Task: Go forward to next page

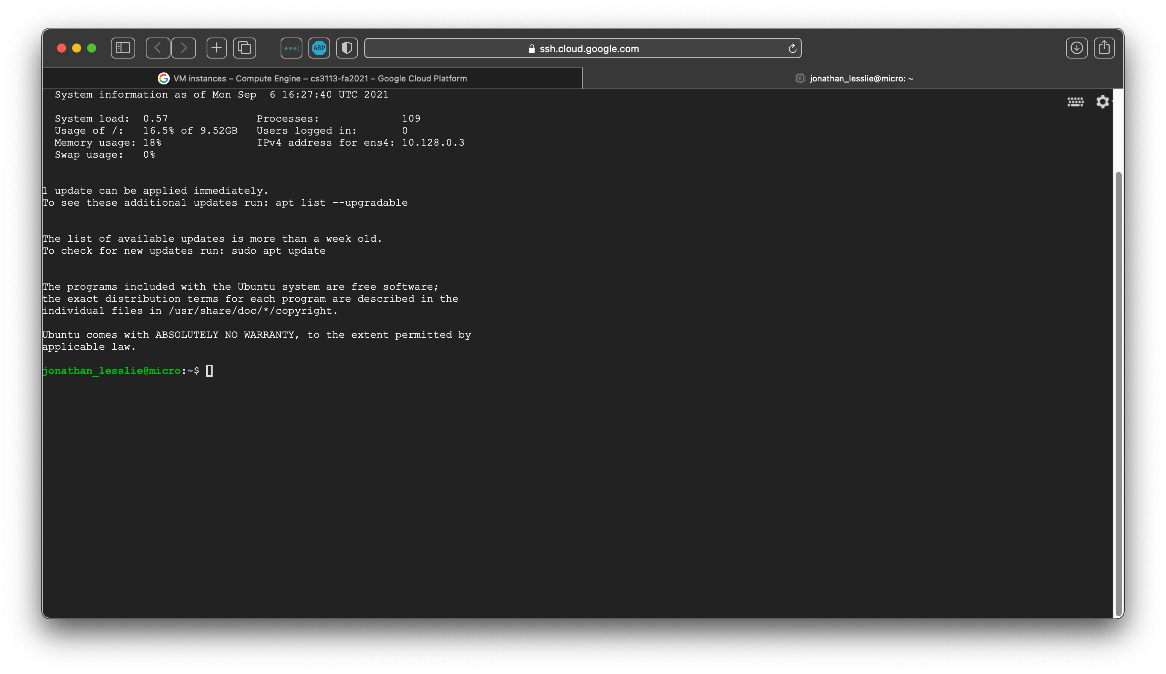Action: pyautogui.click(x=184, y=48)
